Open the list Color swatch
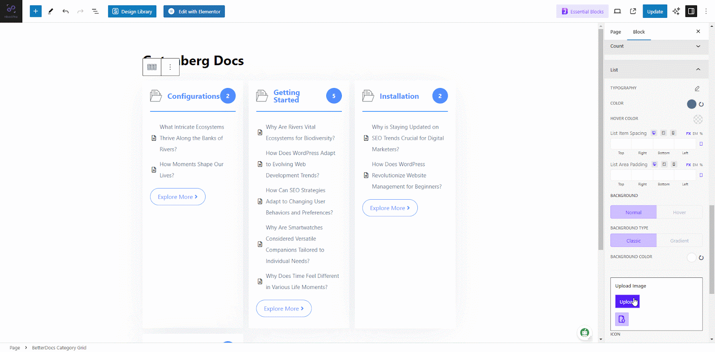This screenshot has height=352, width=715. click(691, 104)
